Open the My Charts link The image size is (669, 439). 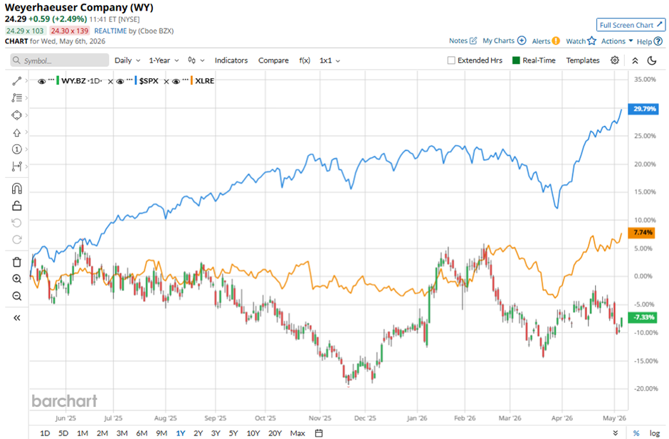[504, 41]
